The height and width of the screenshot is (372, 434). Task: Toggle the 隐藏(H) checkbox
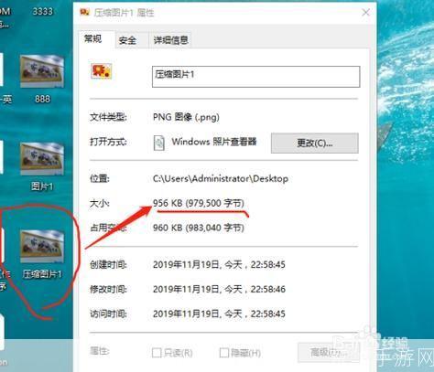(x=224, y=353)
